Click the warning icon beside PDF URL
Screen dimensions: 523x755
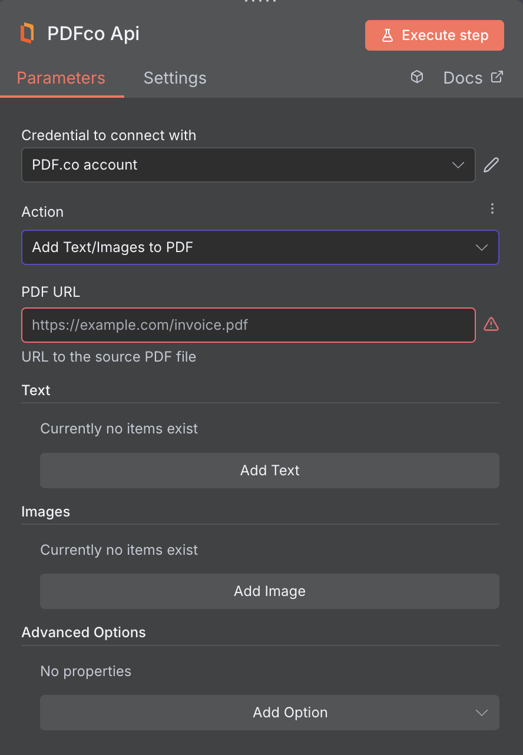click(491, 324)
